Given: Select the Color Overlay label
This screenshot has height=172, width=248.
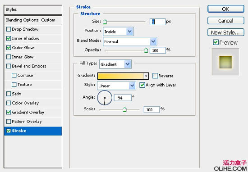Looking at the screenshot, I should (x=25, y=103).
